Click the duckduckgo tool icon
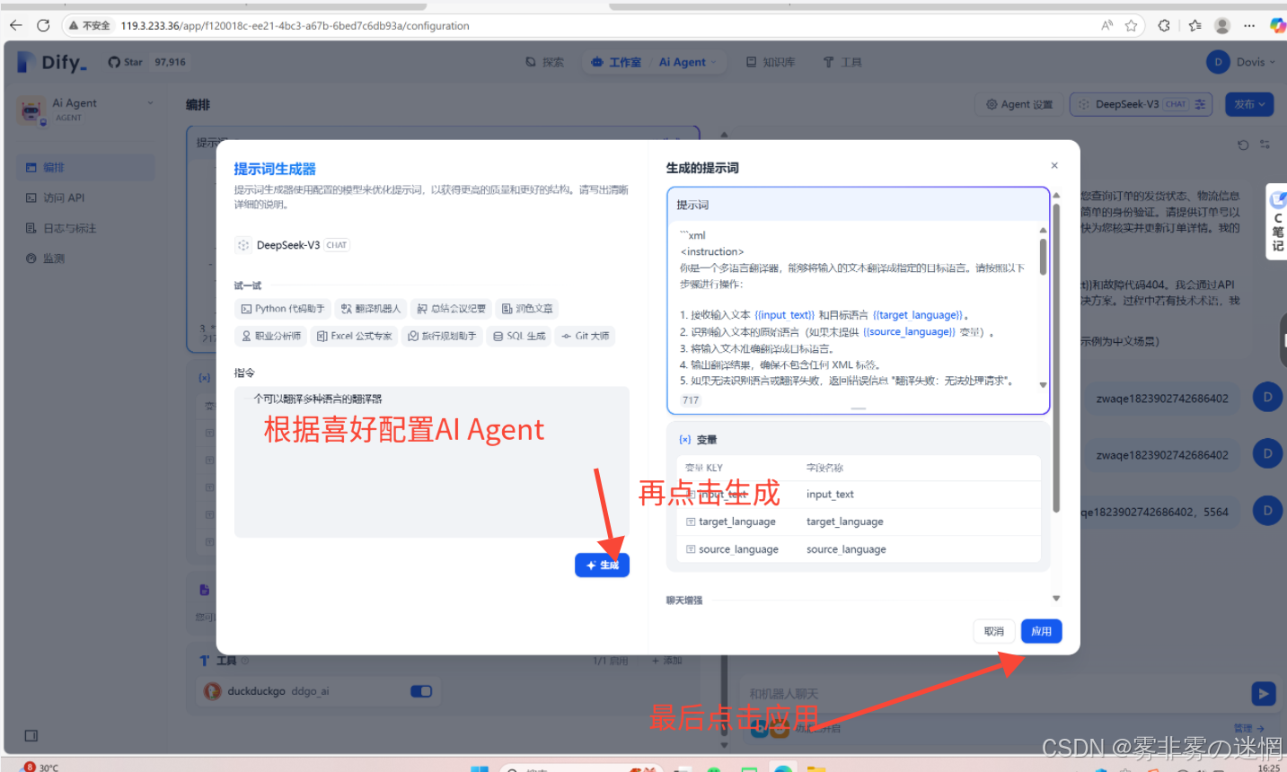The image size is (1287, 772). pos(213,691)
